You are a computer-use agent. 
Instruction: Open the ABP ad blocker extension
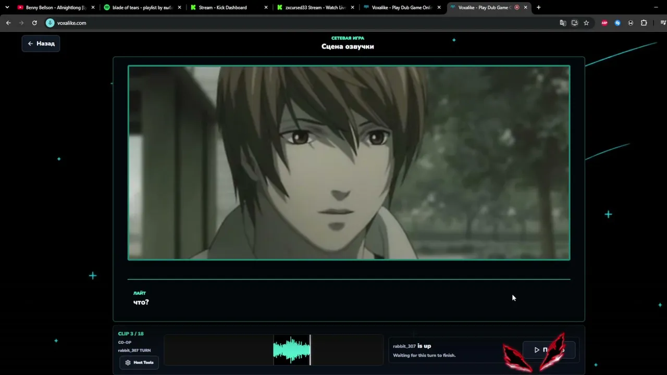[604, 23]
